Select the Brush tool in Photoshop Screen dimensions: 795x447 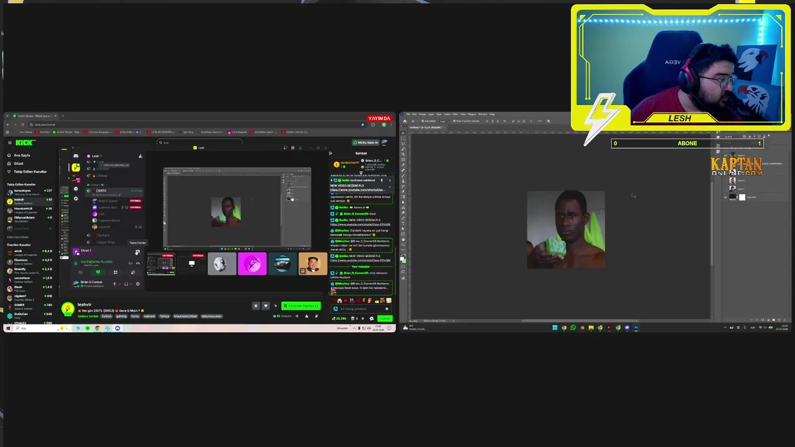(x=403, y=176)
